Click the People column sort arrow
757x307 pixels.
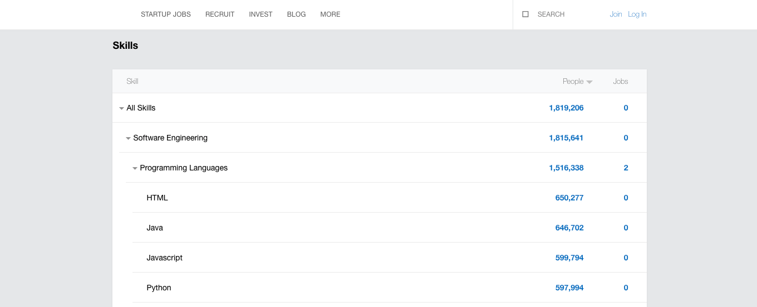pyautogui.click(x=589, y=82)
